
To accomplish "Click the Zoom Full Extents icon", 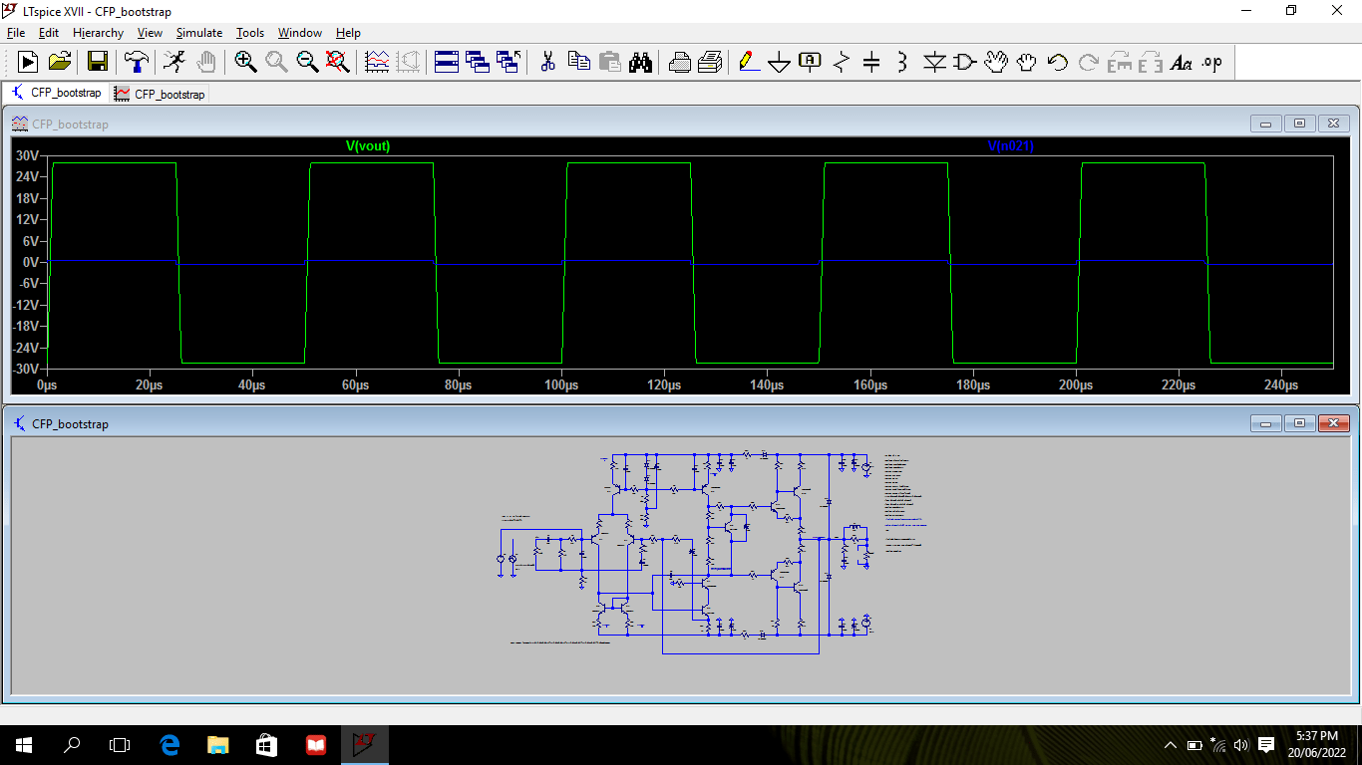I will point(338,62).
